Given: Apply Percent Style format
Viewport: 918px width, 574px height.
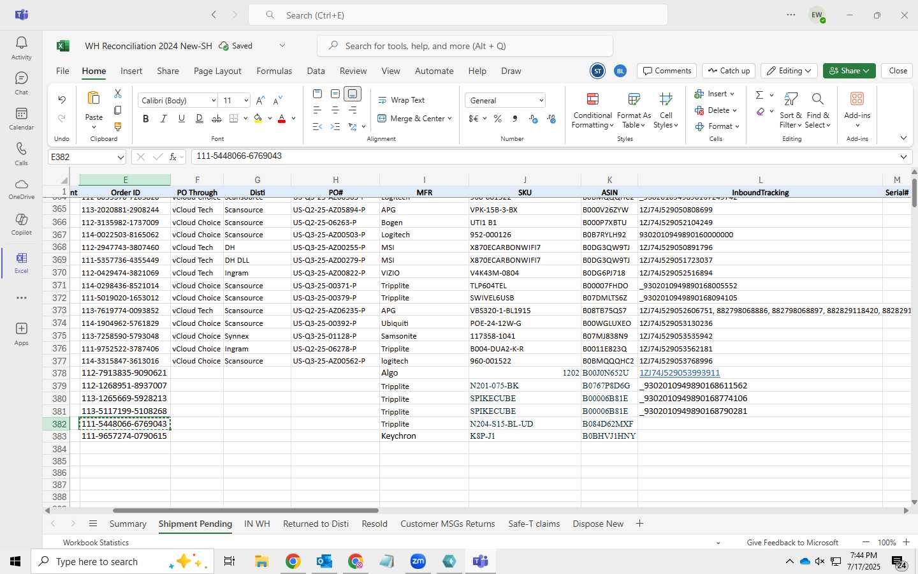Looking at the screenshot, I should tap(498, 119).
